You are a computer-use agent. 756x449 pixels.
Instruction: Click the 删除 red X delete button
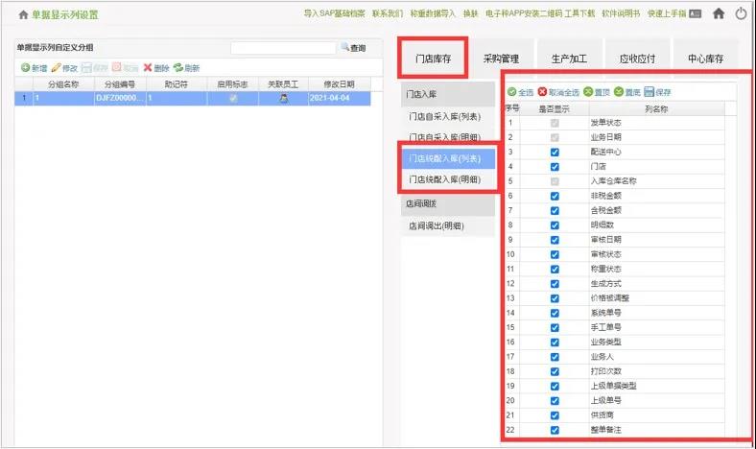tap(156, 68)
